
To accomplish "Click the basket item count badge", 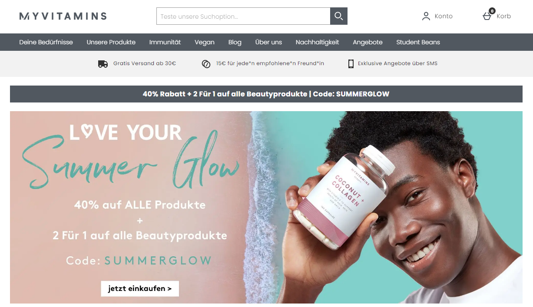I will pos(492,11).
